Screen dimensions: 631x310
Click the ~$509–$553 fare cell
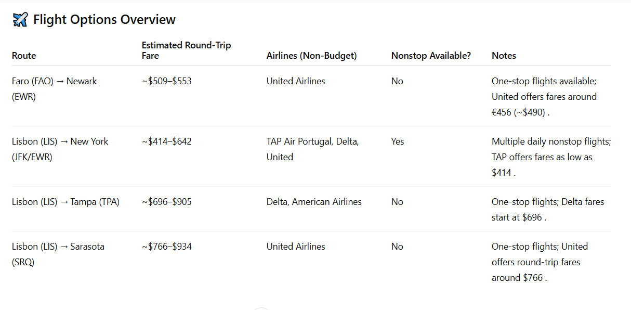tap(167, 81)
